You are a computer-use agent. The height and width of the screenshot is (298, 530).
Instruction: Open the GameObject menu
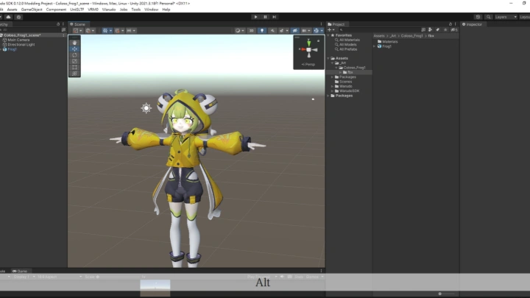(32, 10)
